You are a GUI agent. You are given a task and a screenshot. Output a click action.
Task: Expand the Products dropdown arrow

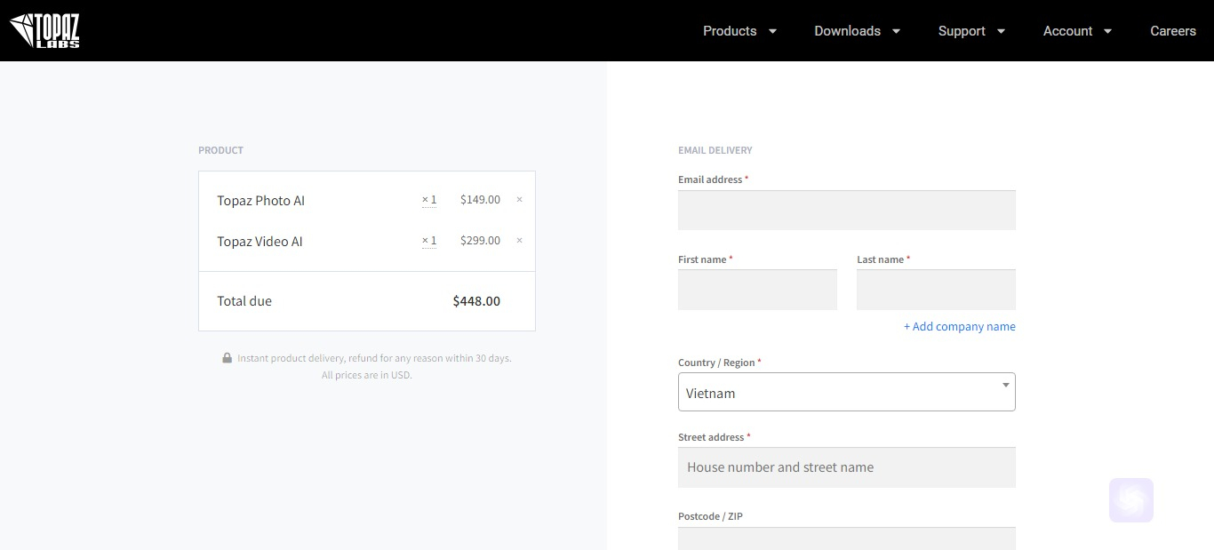click(x=772, y=31)
